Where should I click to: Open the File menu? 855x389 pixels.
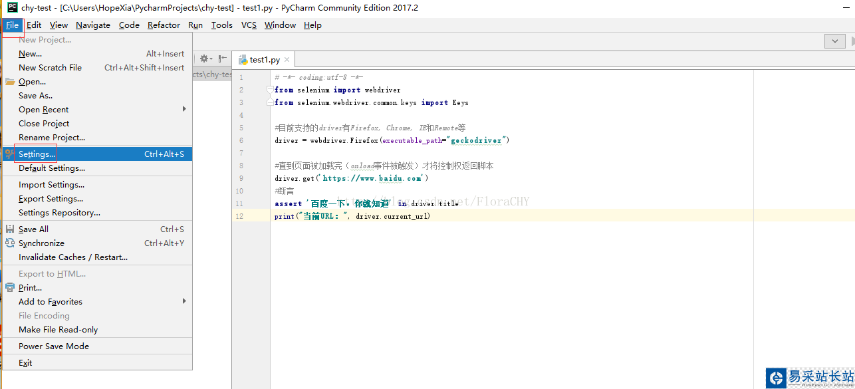click(x=12, y=25)
